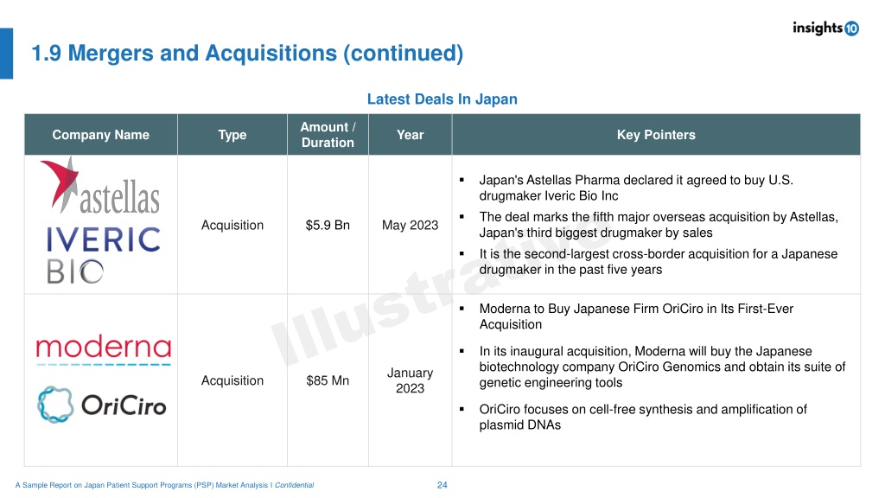Select the Key Pointers column header

(x=657, y=134)
